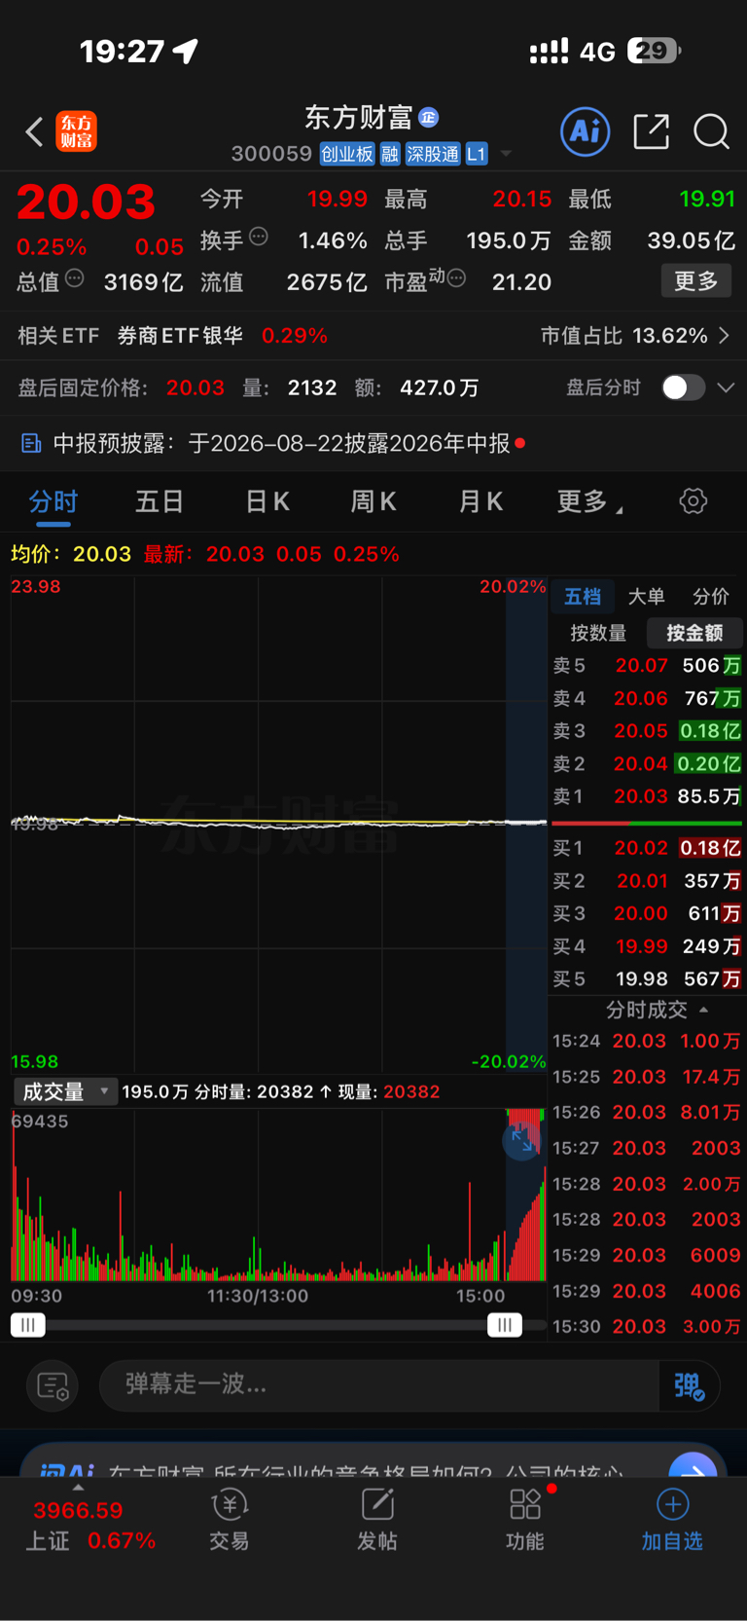
Task: Switch to the 周K tab
Action: point(373,501)
